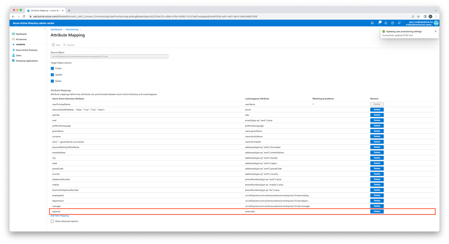Open the feedback icon in header

pyautogui.click(x=399, y=23)
